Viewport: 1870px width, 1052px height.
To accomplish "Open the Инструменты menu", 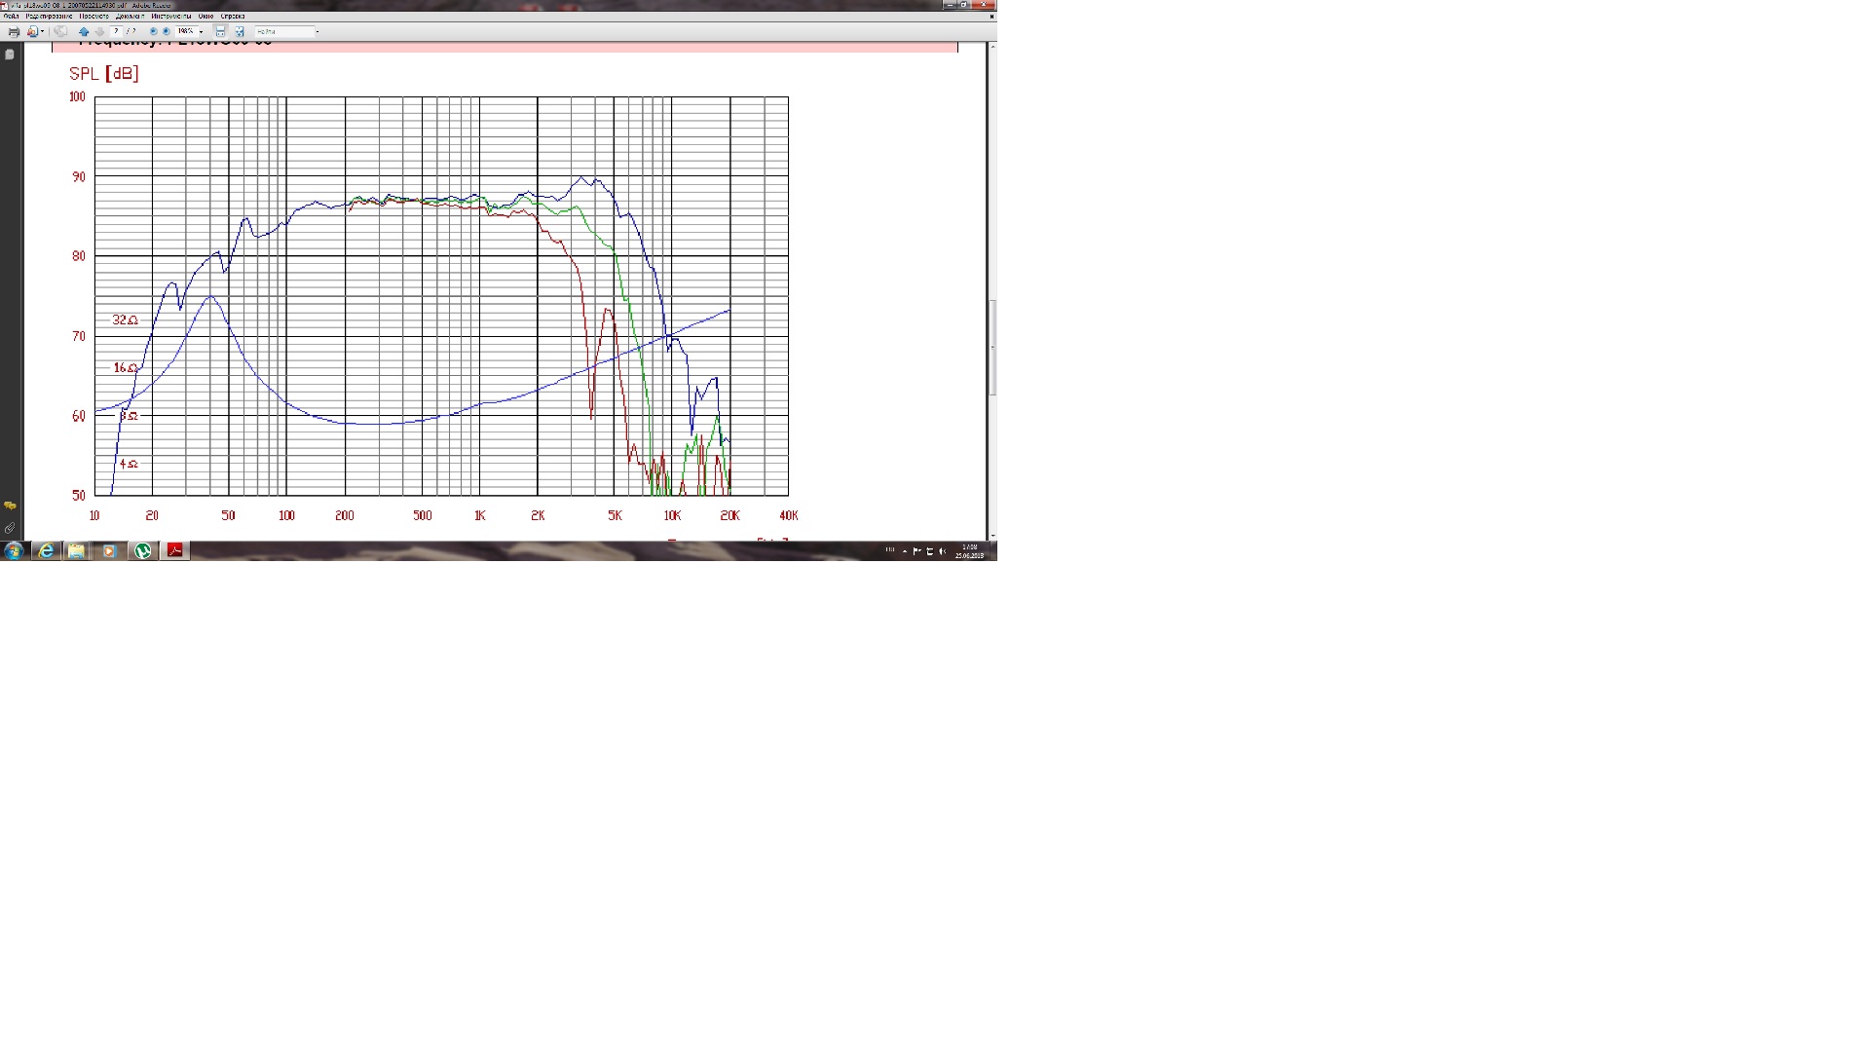I will pos(170,17).
